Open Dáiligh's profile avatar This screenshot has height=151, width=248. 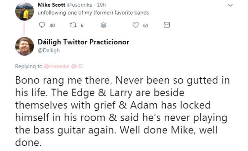tap(24, 46)
